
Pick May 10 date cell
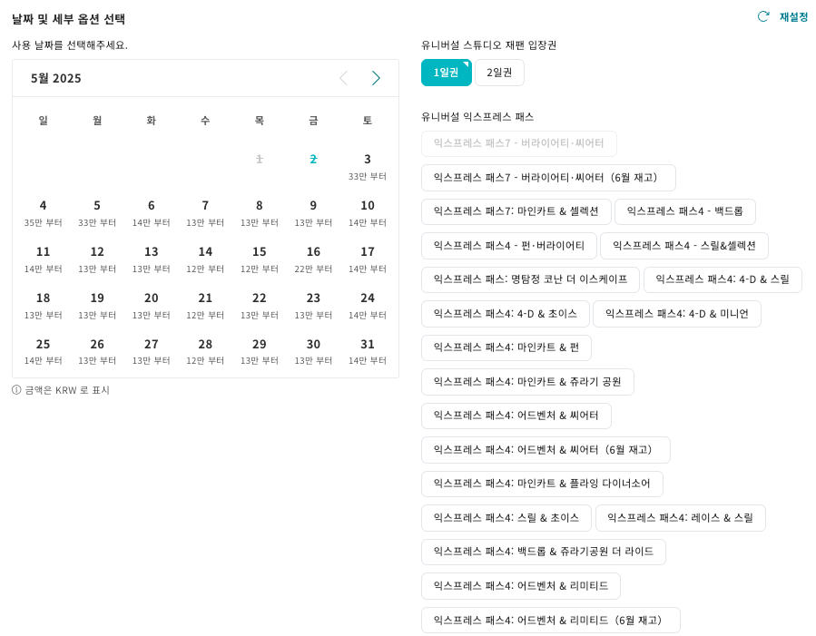click(368, 212)
